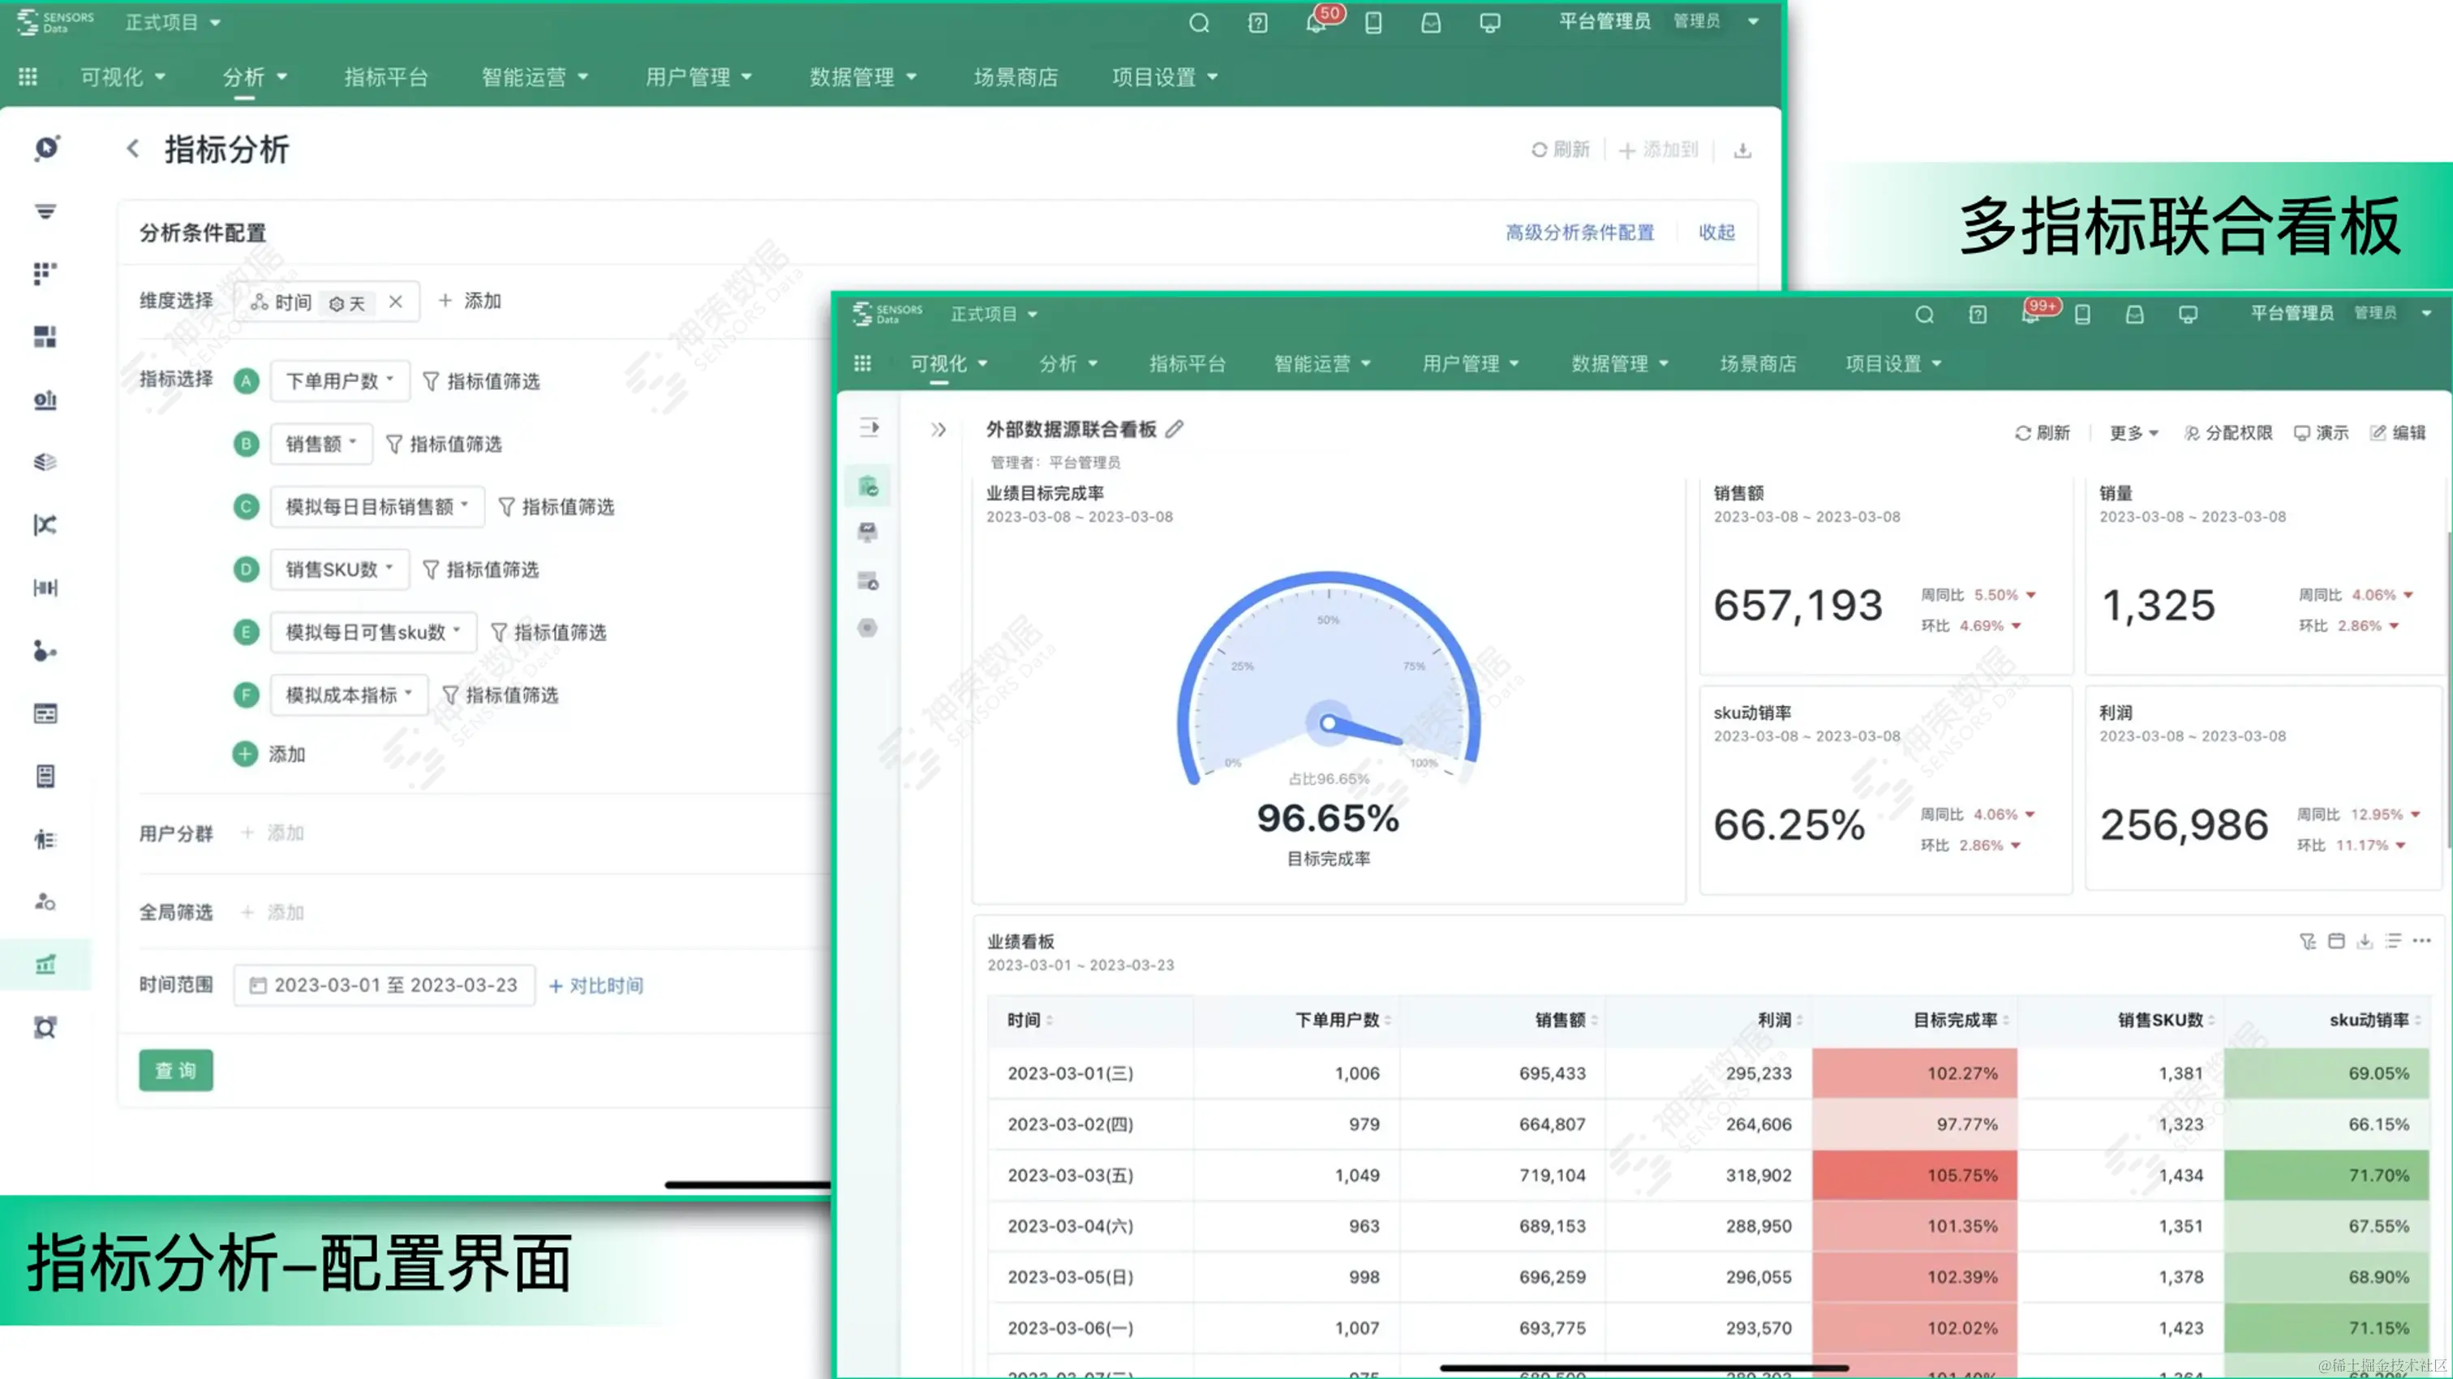Open the 下单用户数 metric dropdown

pyautogui.click(x=339, y=381)
